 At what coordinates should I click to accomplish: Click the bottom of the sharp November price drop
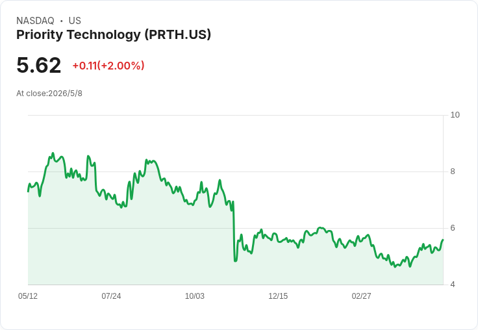235,260
